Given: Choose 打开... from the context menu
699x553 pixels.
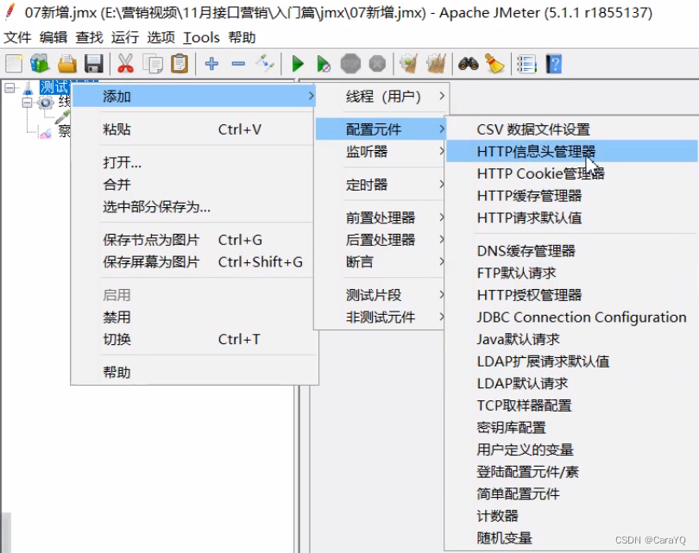Looking at the screenshot, I should pos(194,163).
